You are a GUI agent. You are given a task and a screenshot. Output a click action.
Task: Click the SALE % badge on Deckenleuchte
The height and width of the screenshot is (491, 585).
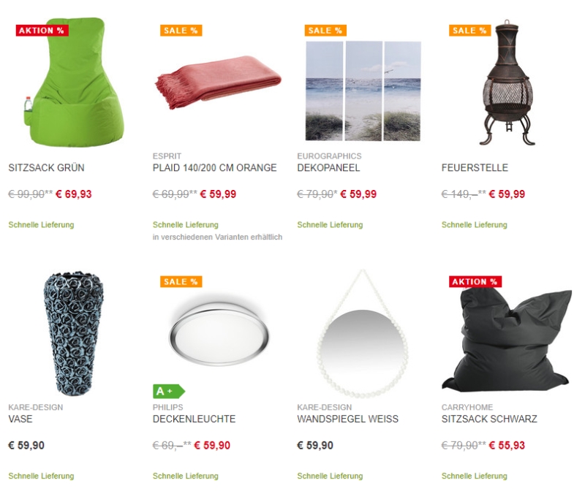181,281
